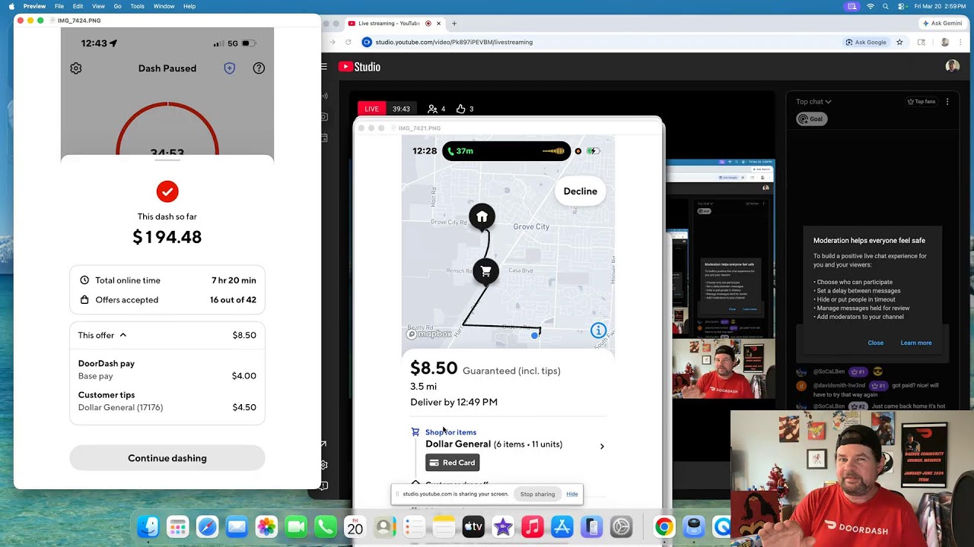974x547 pixels.
Task: Click the likes thumbs-up counter
Action: pyautogui.click(x=465, y=109)
